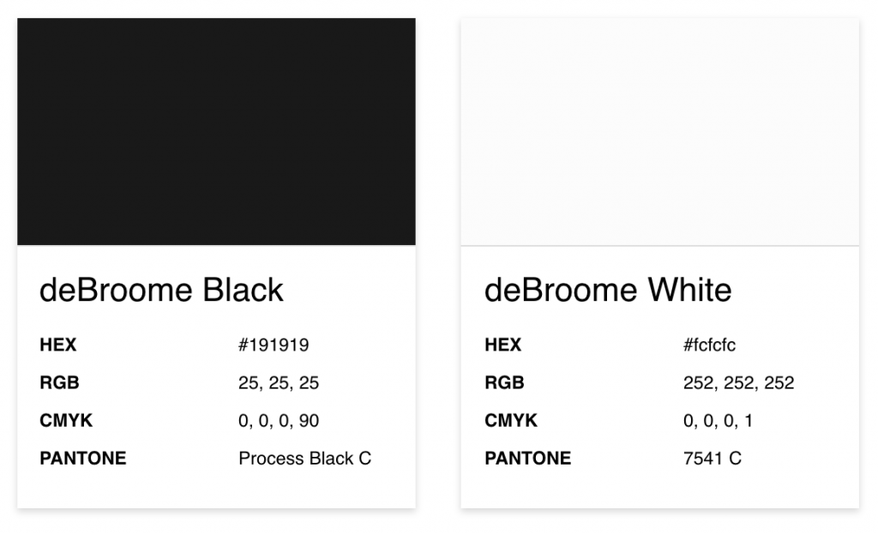Image resolution: width=878 pixels, height=534 pixels.
Task: Click PANTONE label in White card
Action: point(527,459)
